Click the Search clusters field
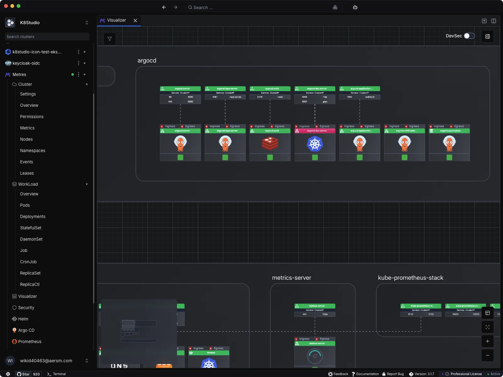 47,37
